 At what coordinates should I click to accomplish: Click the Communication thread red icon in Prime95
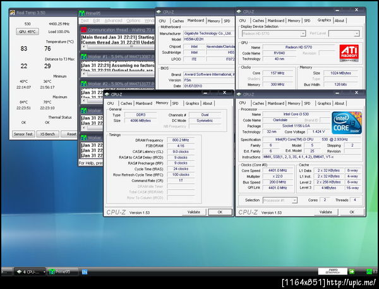(83, 30)
